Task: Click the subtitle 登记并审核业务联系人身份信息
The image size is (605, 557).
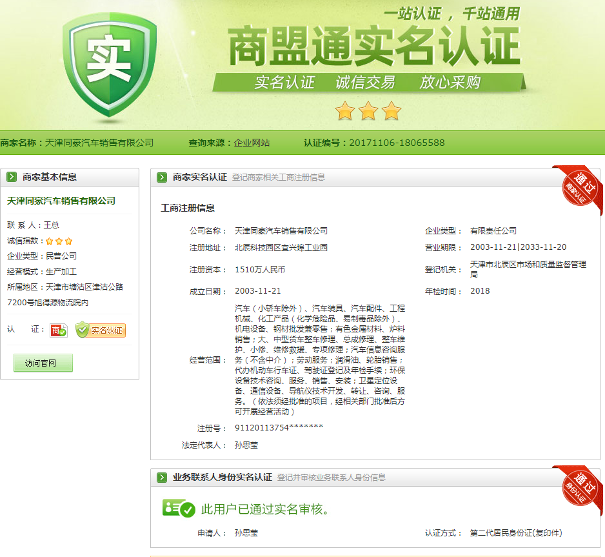Action: 332,478
